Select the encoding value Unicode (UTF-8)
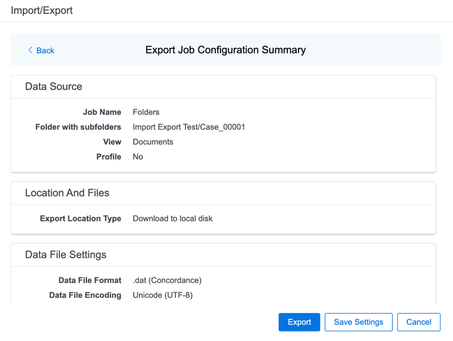The height and width of the screenshot is (341, 453). (x=162, y=295)
